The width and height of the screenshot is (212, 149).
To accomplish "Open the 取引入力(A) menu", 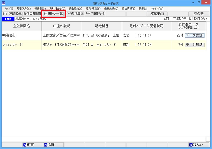I will click(24, 9).
